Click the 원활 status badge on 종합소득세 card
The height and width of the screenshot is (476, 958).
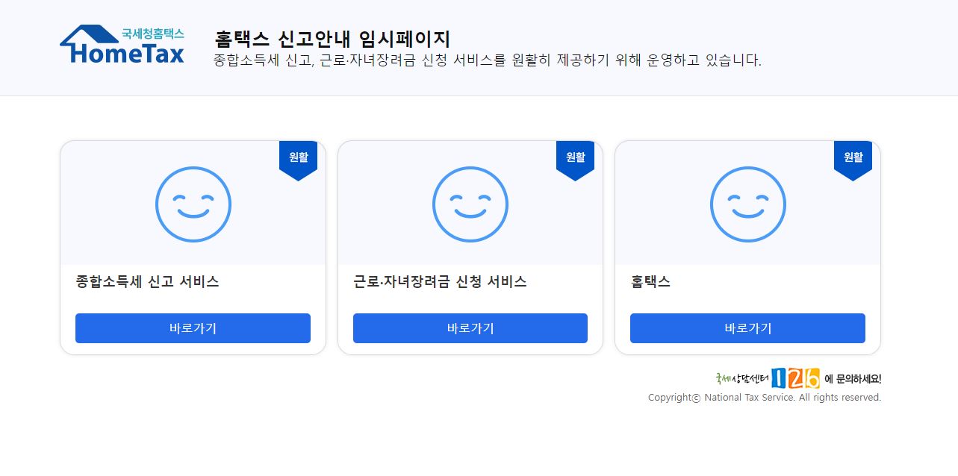click(298, 157)
